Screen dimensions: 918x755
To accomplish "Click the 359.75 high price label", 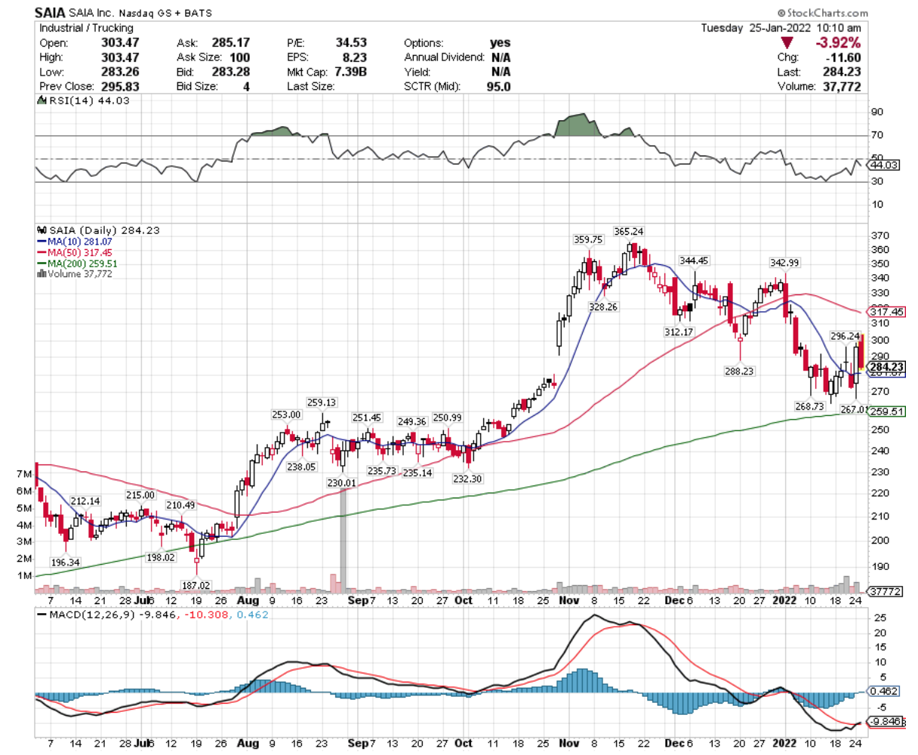I will click(588, 239).
